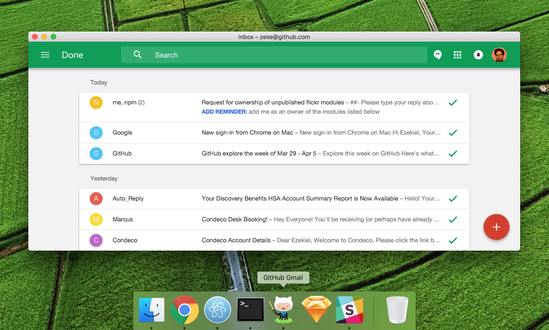Mark the npm flickr email done
The width and height of the screenshot is (549, 330).
click(x=453, y=103)
